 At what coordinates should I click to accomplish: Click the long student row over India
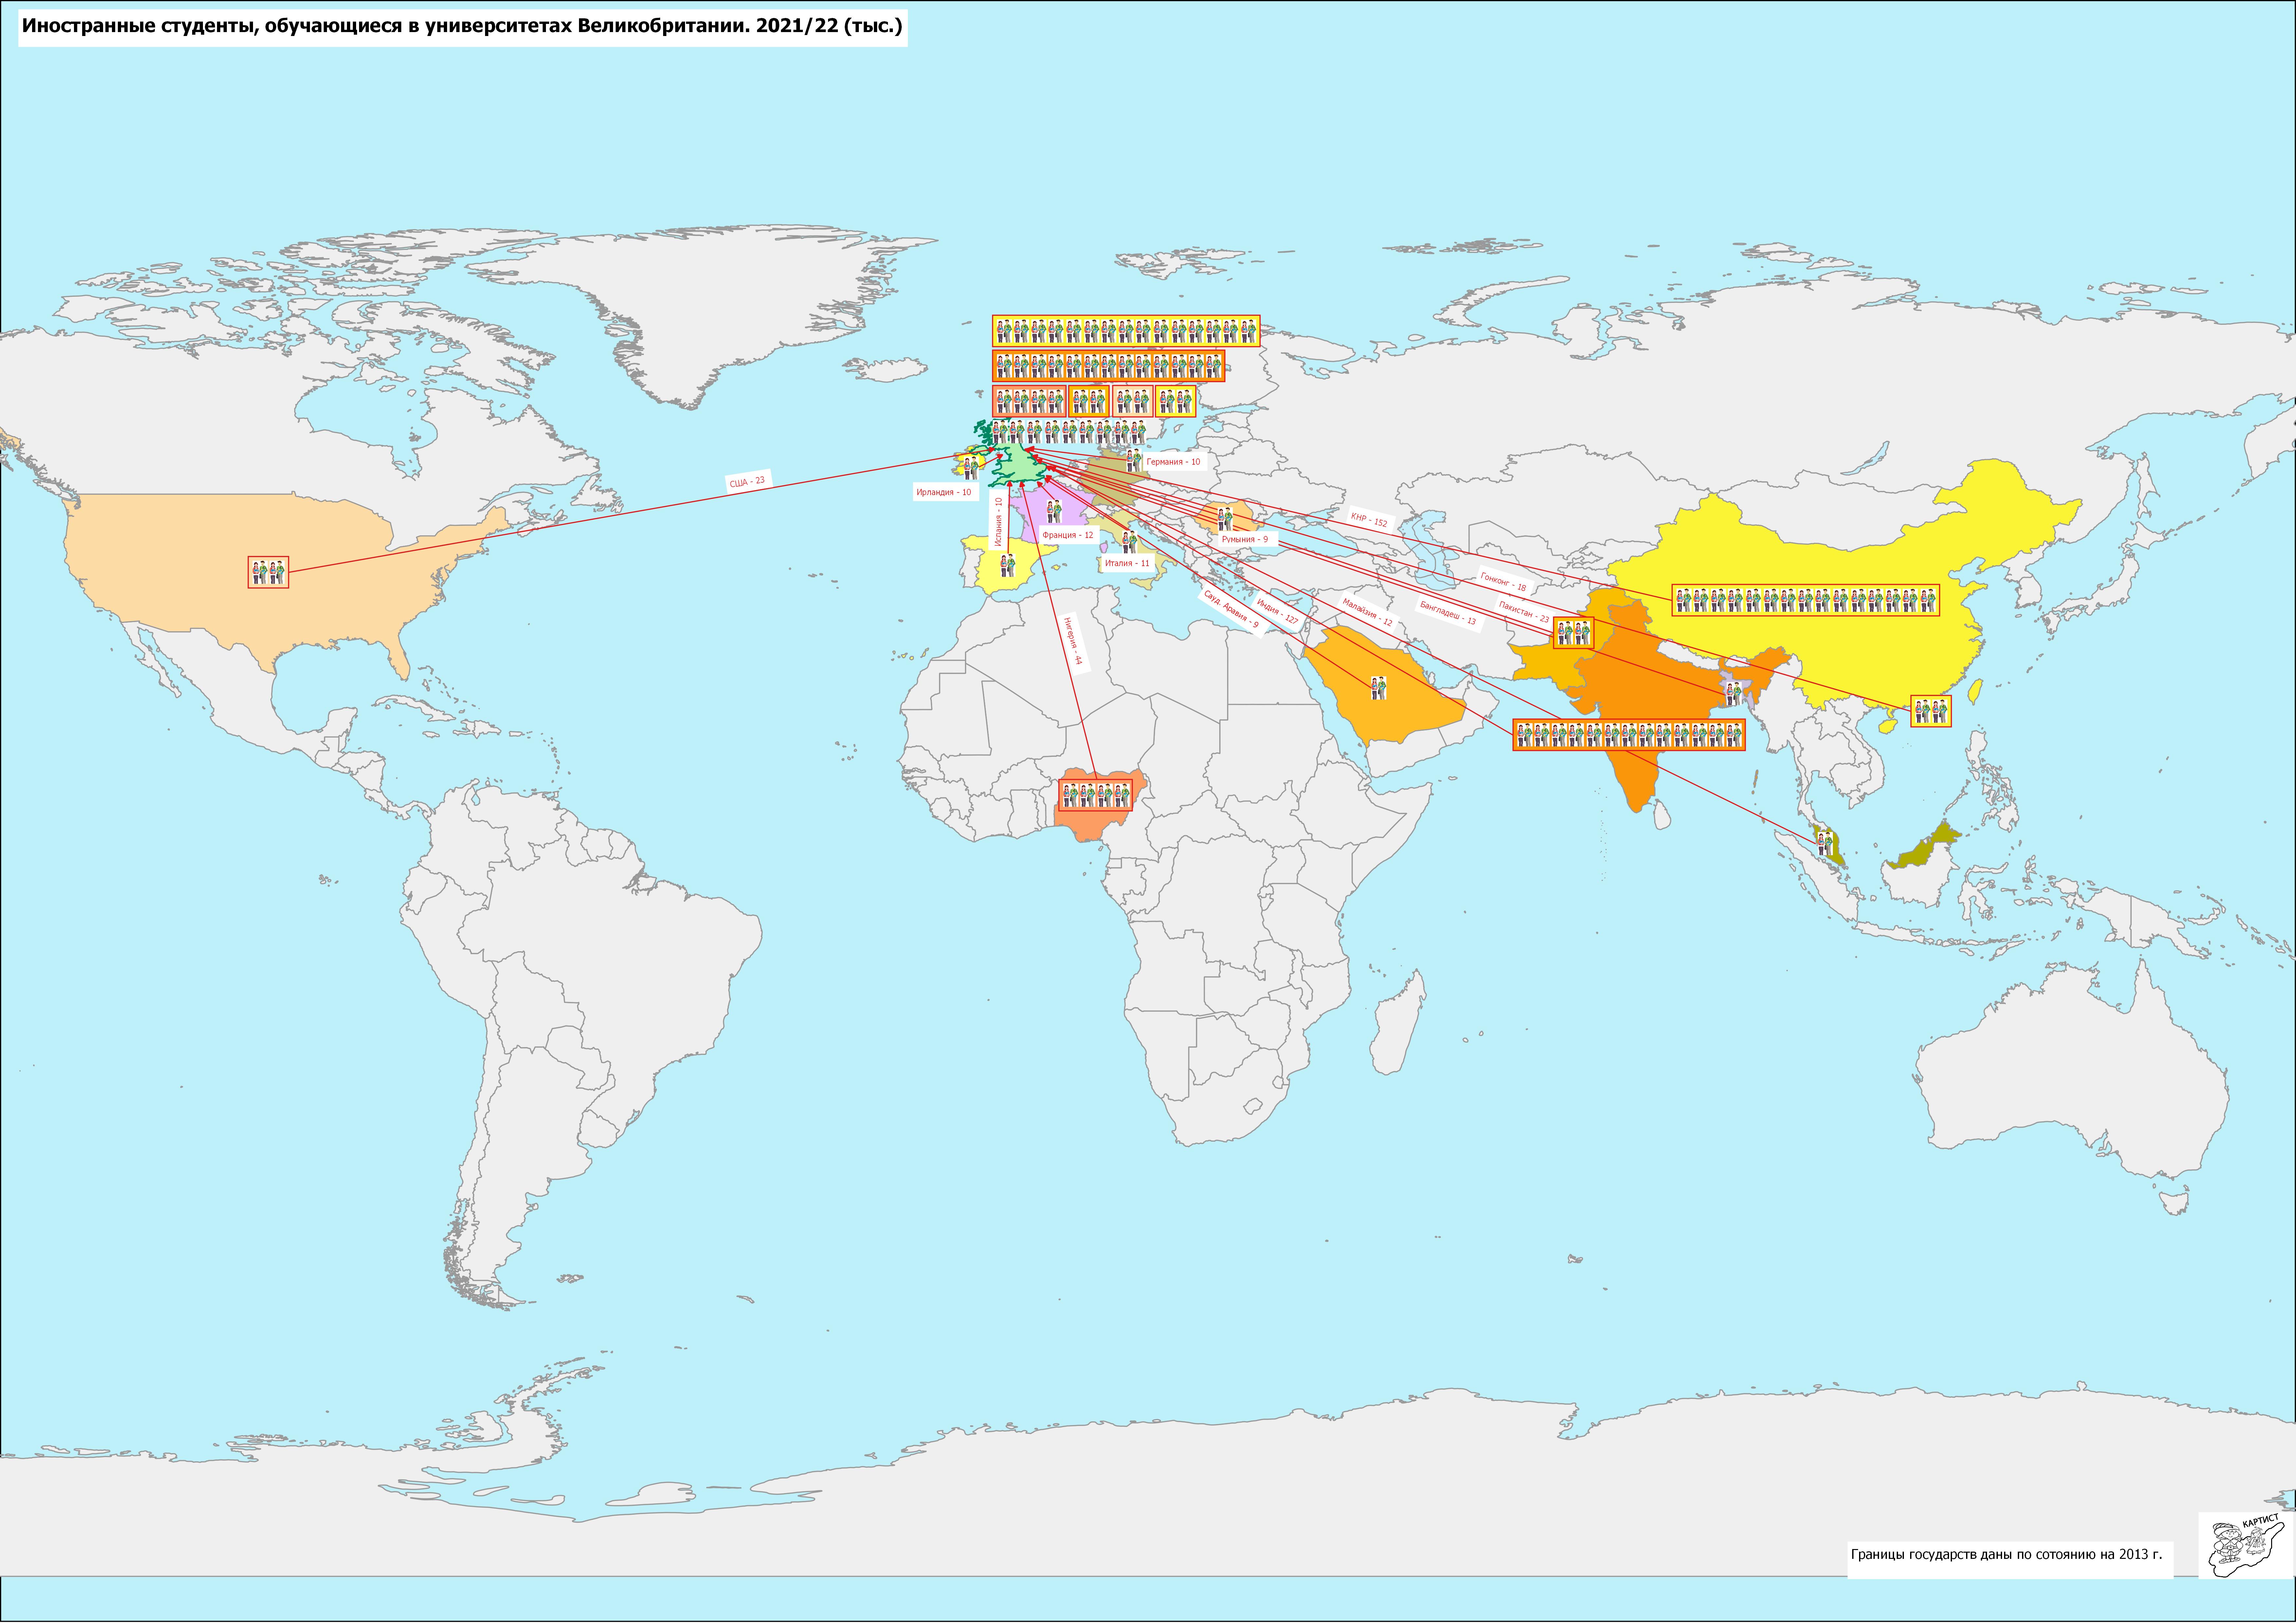click(1629, 735)
